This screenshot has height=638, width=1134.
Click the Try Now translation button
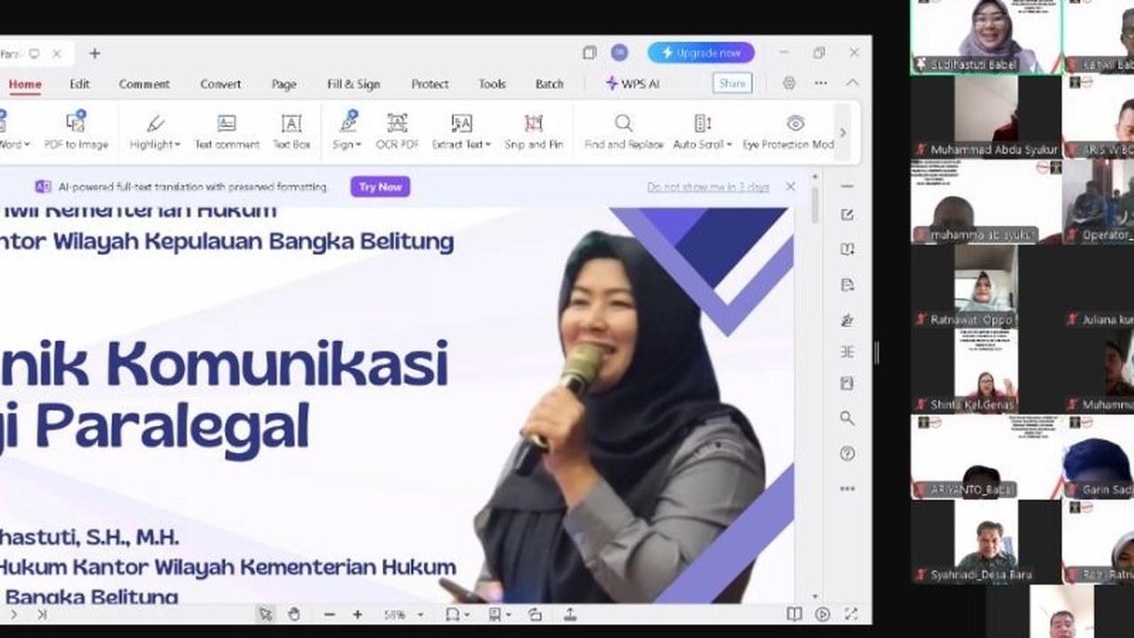click(380, 187)
